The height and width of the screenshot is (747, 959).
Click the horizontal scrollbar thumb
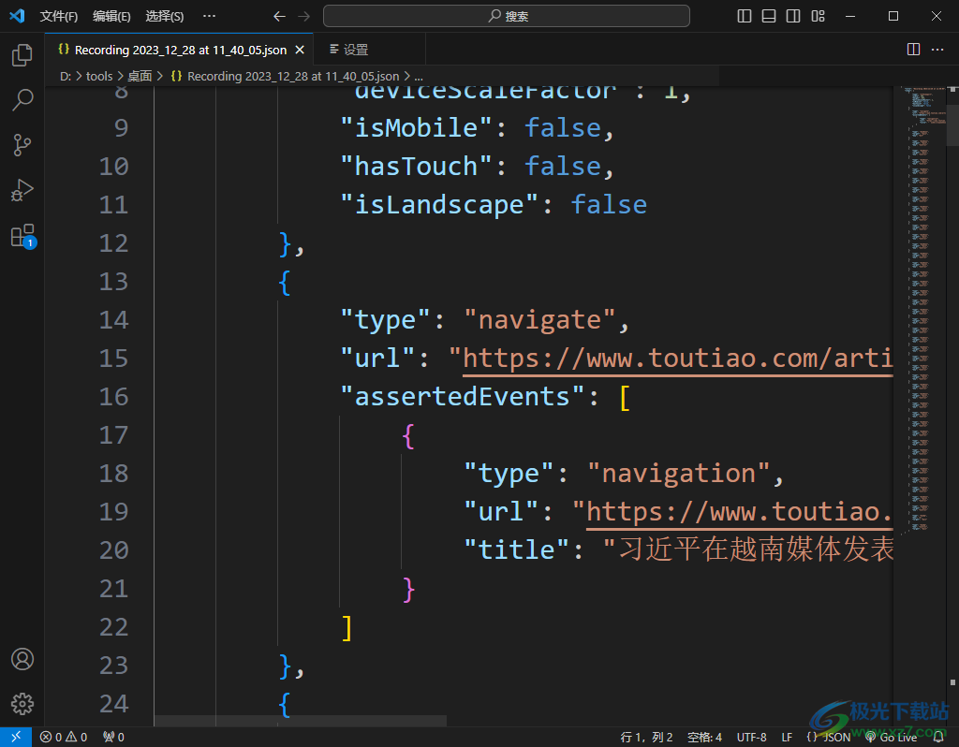click(301, 721)
